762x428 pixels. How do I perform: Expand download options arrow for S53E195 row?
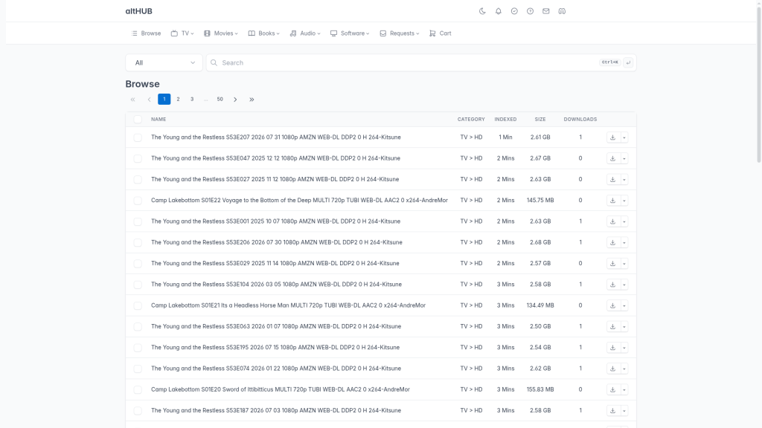[x=624, y=348]
